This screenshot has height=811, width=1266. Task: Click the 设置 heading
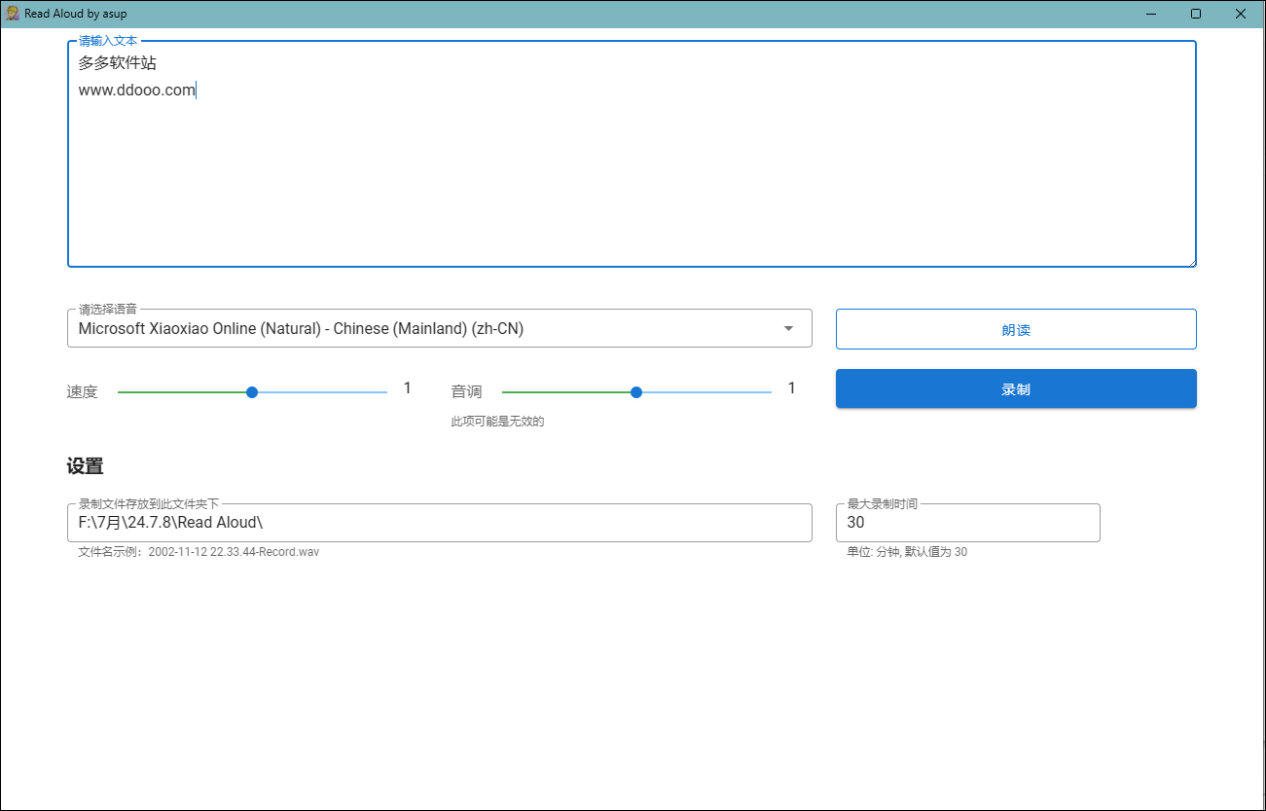tap(86, 467)
